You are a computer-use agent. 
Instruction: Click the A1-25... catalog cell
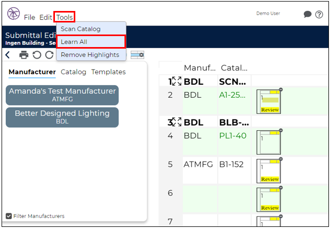coord(234,100)
